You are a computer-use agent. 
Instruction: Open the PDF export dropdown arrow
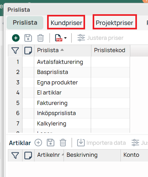[65, 38]
